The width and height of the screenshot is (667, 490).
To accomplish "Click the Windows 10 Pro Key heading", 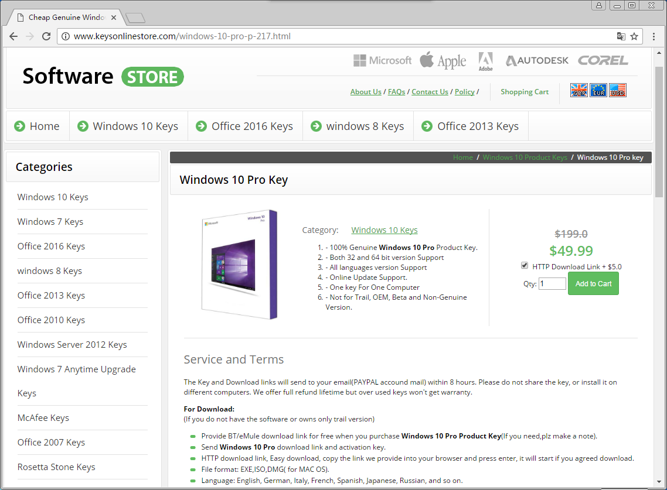I will [233, 180].
